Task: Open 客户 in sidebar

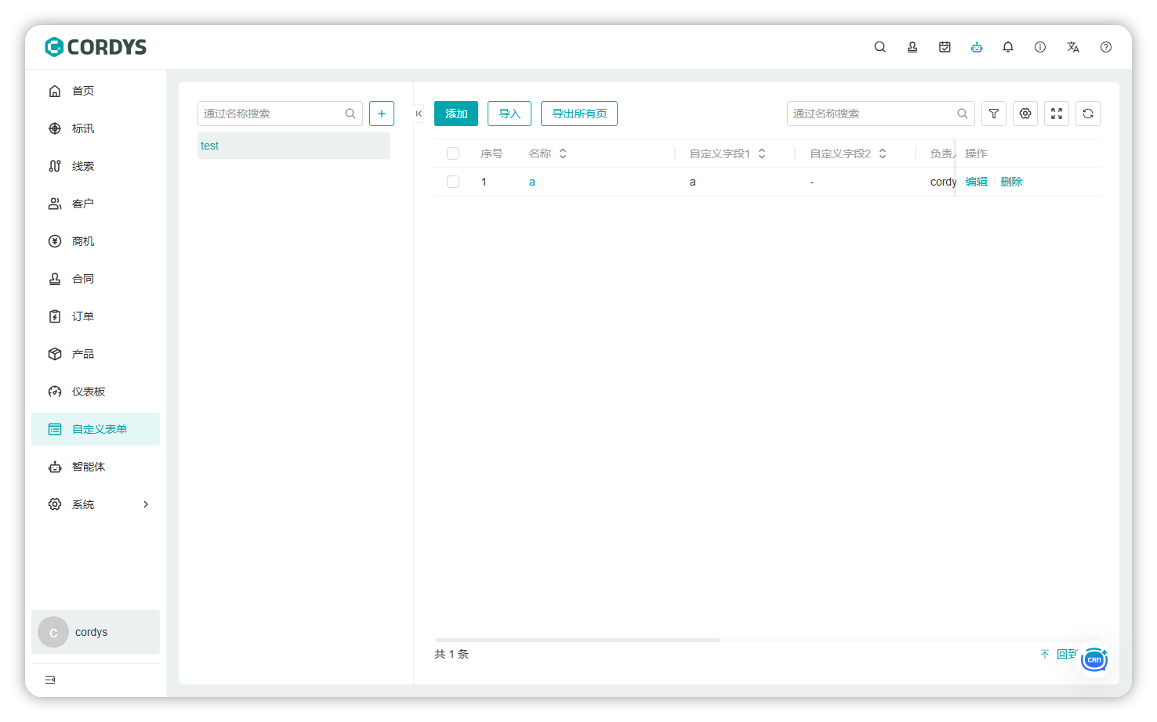Action: tap(96, 204)
